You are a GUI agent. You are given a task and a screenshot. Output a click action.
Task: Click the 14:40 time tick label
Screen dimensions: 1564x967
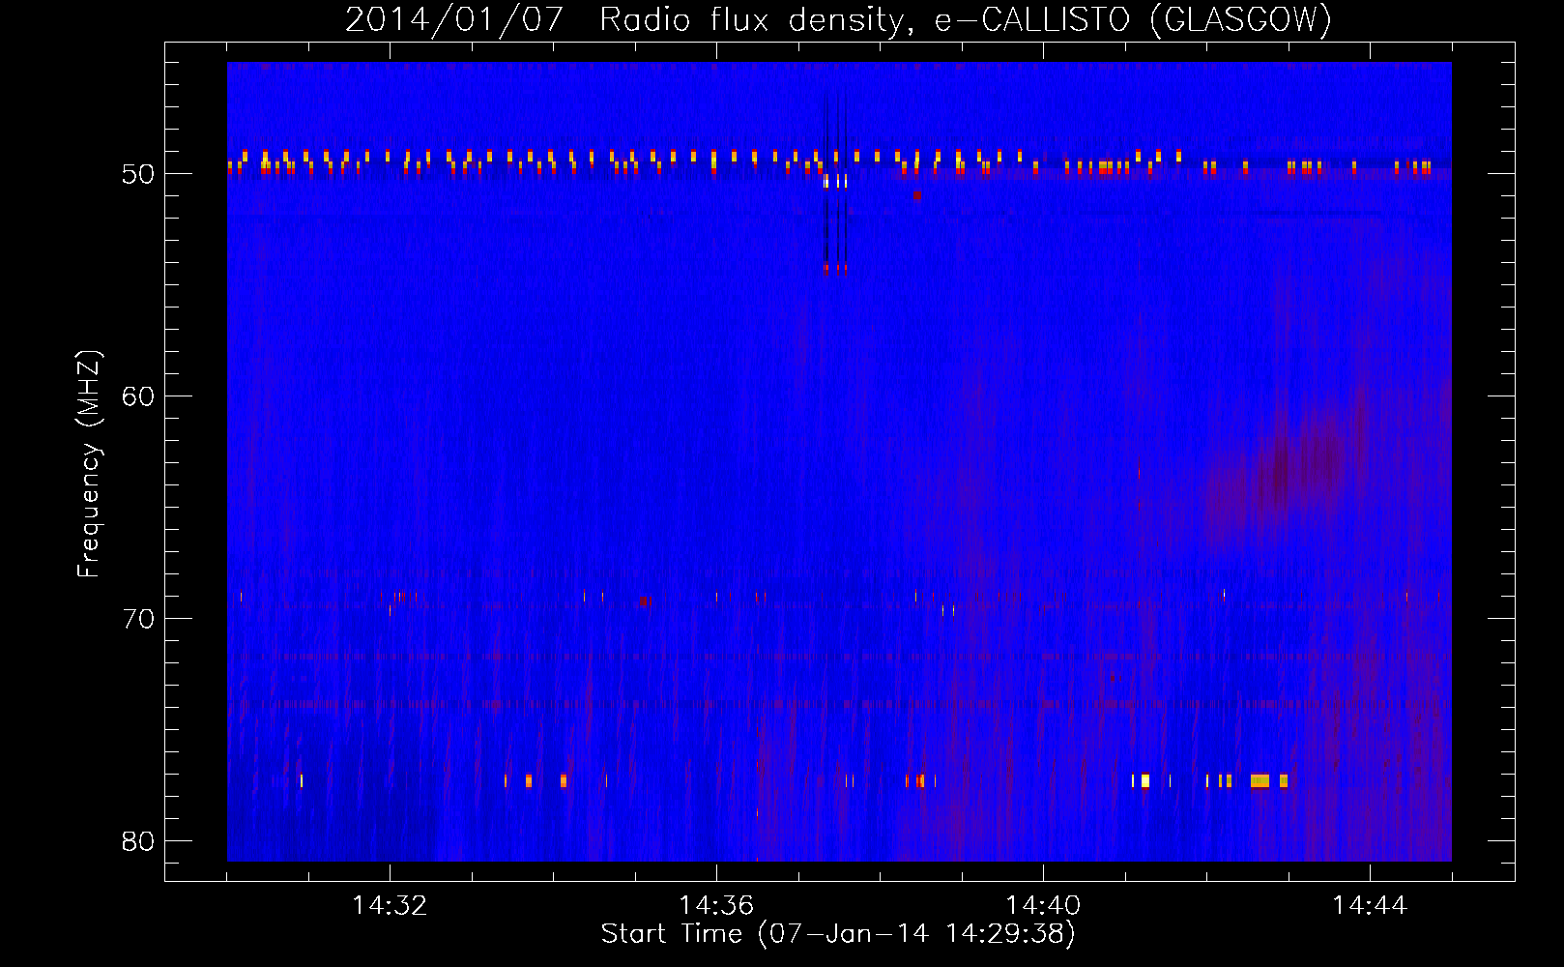coord(1043,905)
